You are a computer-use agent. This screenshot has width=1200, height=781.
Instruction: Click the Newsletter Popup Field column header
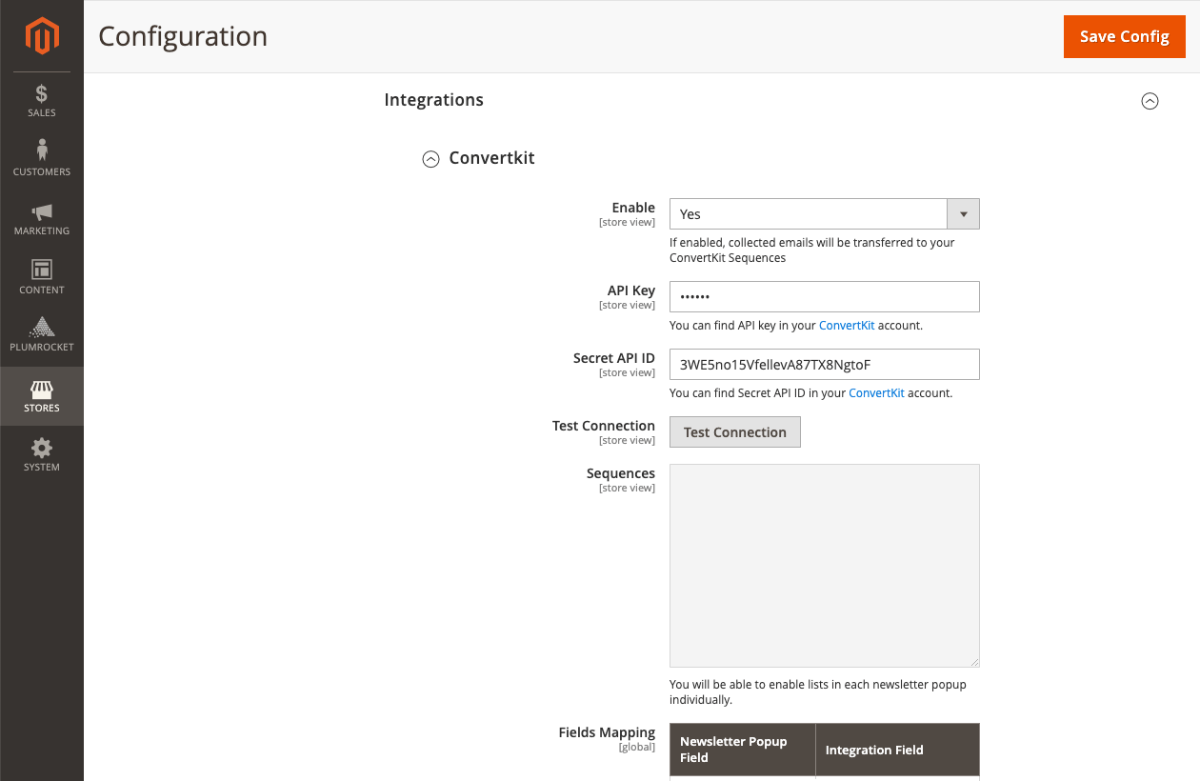733,750
